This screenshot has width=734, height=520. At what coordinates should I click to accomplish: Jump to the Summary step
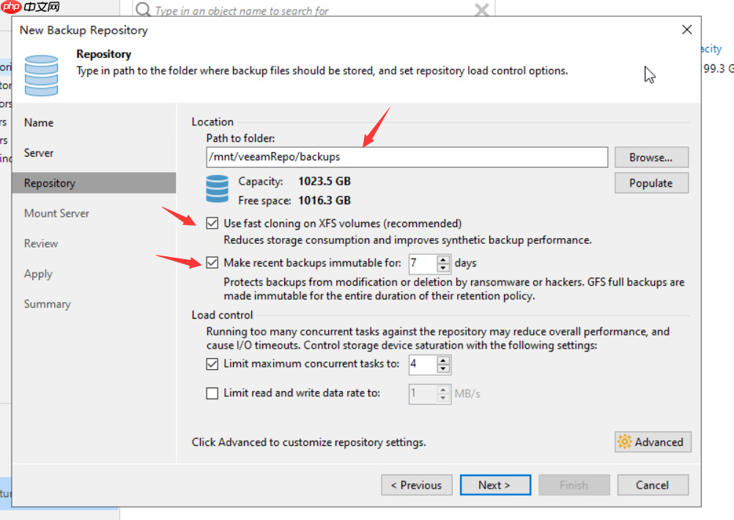pos(47,304)
